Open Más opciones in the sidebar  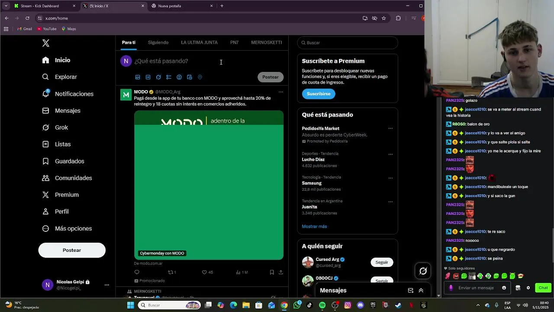coord(67,228)
